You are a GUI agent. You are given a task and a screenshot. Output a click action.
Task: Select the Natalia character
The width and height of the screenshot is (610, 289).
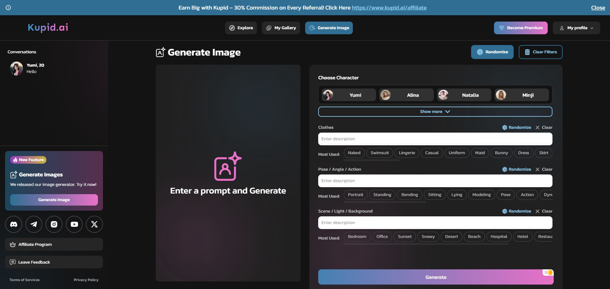pos(464,95)
